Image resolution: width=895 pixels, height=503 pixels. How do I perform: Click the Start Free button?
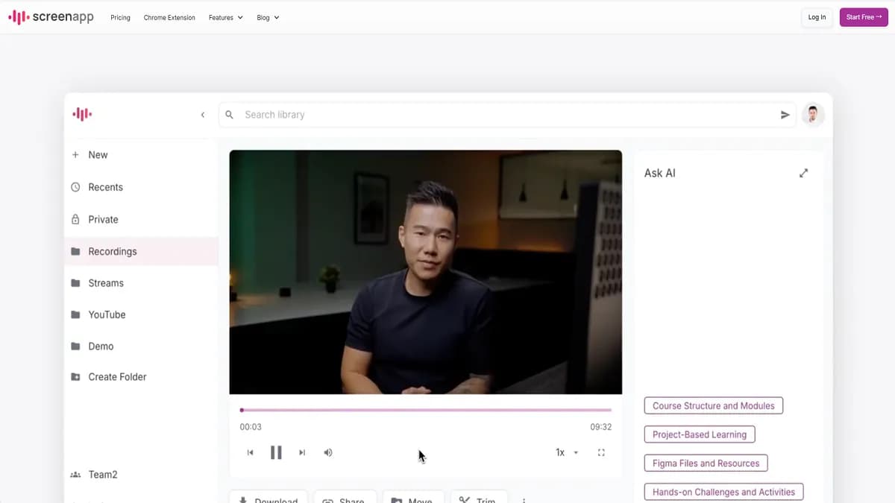pyautogui.click(x=864, y=17)
